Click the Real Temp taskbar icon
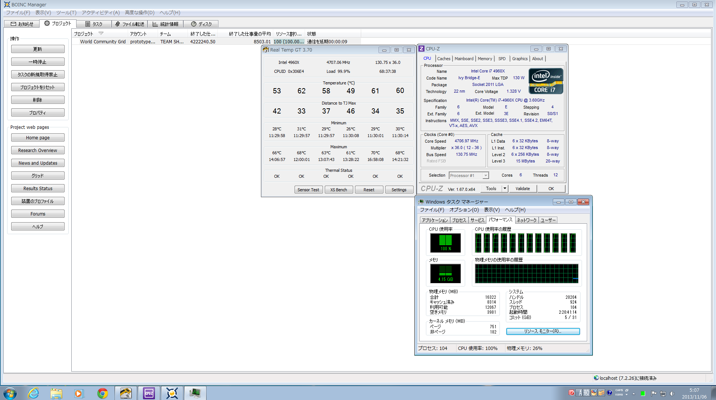The image size is (716, 400). click(x=126, y=393)
